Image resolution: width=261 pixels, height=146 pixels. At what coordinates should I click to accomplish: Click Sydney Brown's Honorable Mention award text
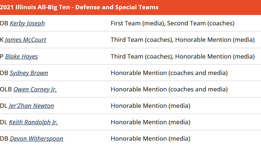click(x=169, y=73)
